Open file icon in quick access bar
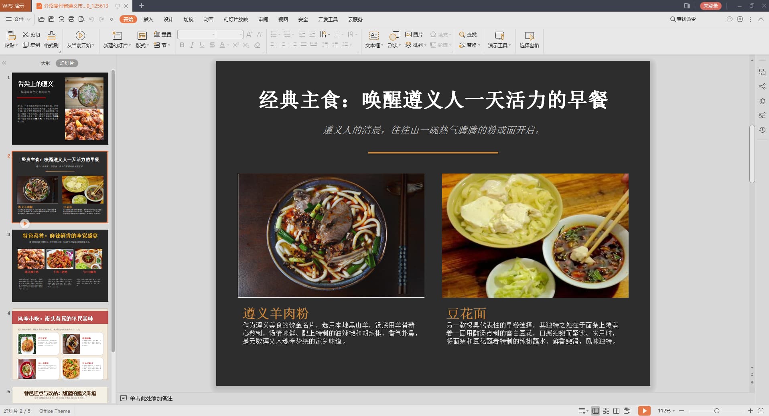The height and width of the screenshot is (416, 769). pos(41,19)
